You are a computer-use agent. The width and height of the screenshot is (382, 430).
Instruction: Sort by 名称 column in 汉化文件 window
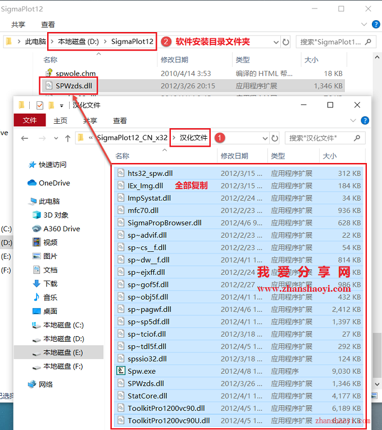click(122, 156)
